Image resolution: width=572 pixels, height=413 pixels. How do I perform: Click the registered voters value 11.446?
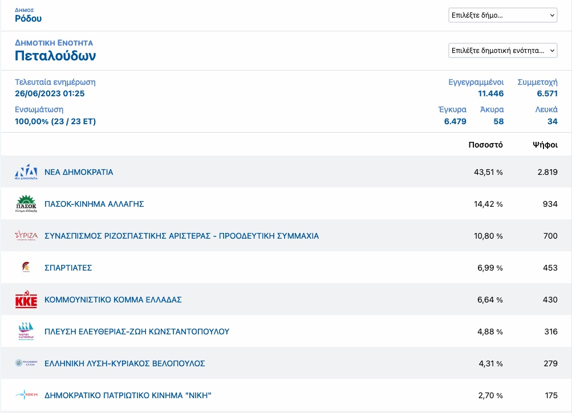coord(490,93)
